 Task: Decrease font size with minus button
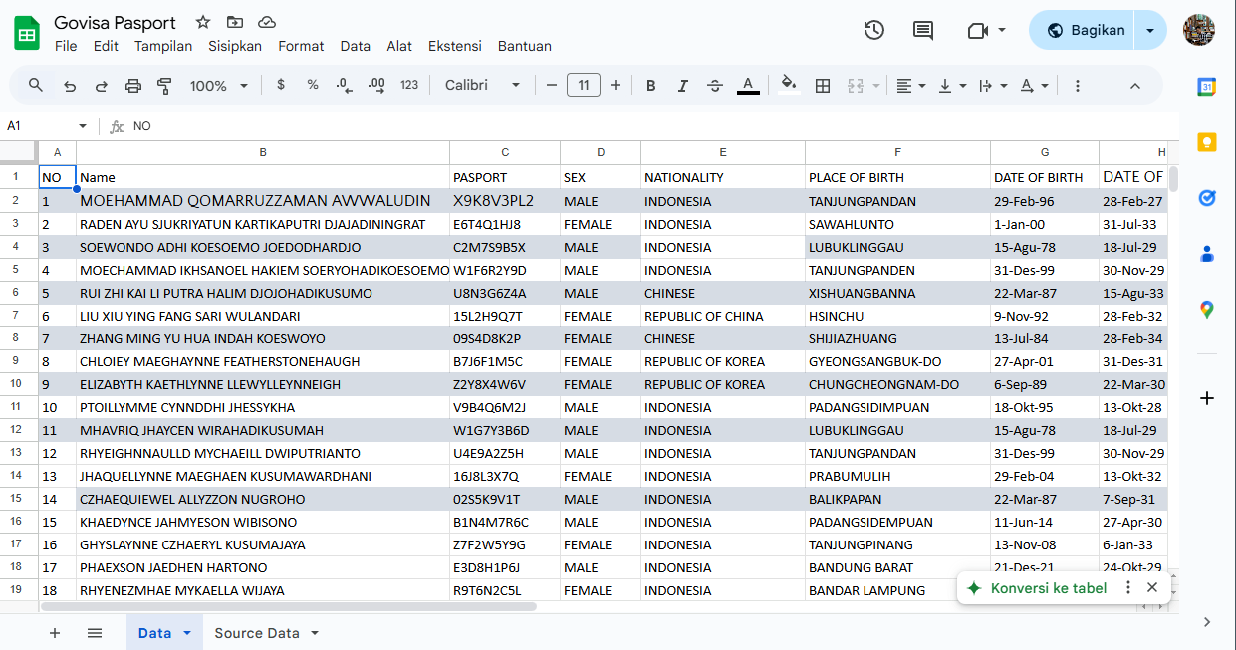552,86
